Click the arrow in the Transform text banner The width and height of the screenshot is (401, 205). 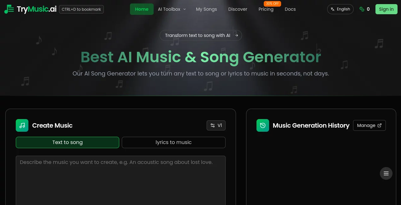(237, 35)
